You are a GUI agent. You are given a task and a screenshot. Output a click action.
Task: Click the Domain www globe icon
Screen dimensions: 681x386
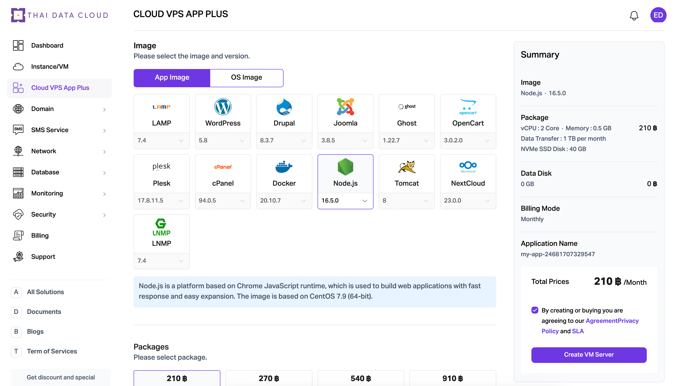pyautogui.click(x=18, y=109)
